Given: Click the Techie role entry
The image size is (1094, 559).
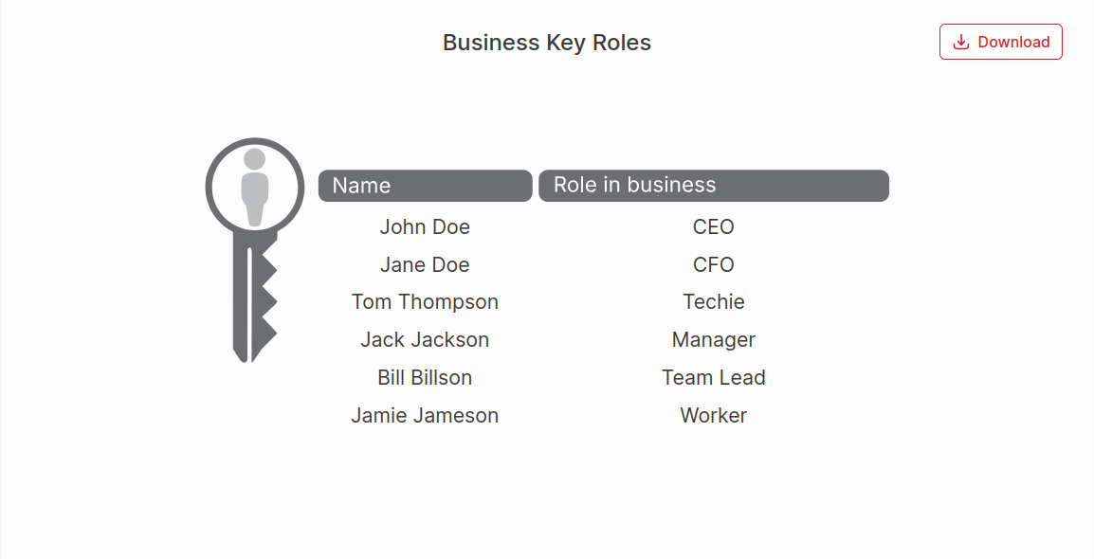Looking at the screenshot, I should click(713, 301).
